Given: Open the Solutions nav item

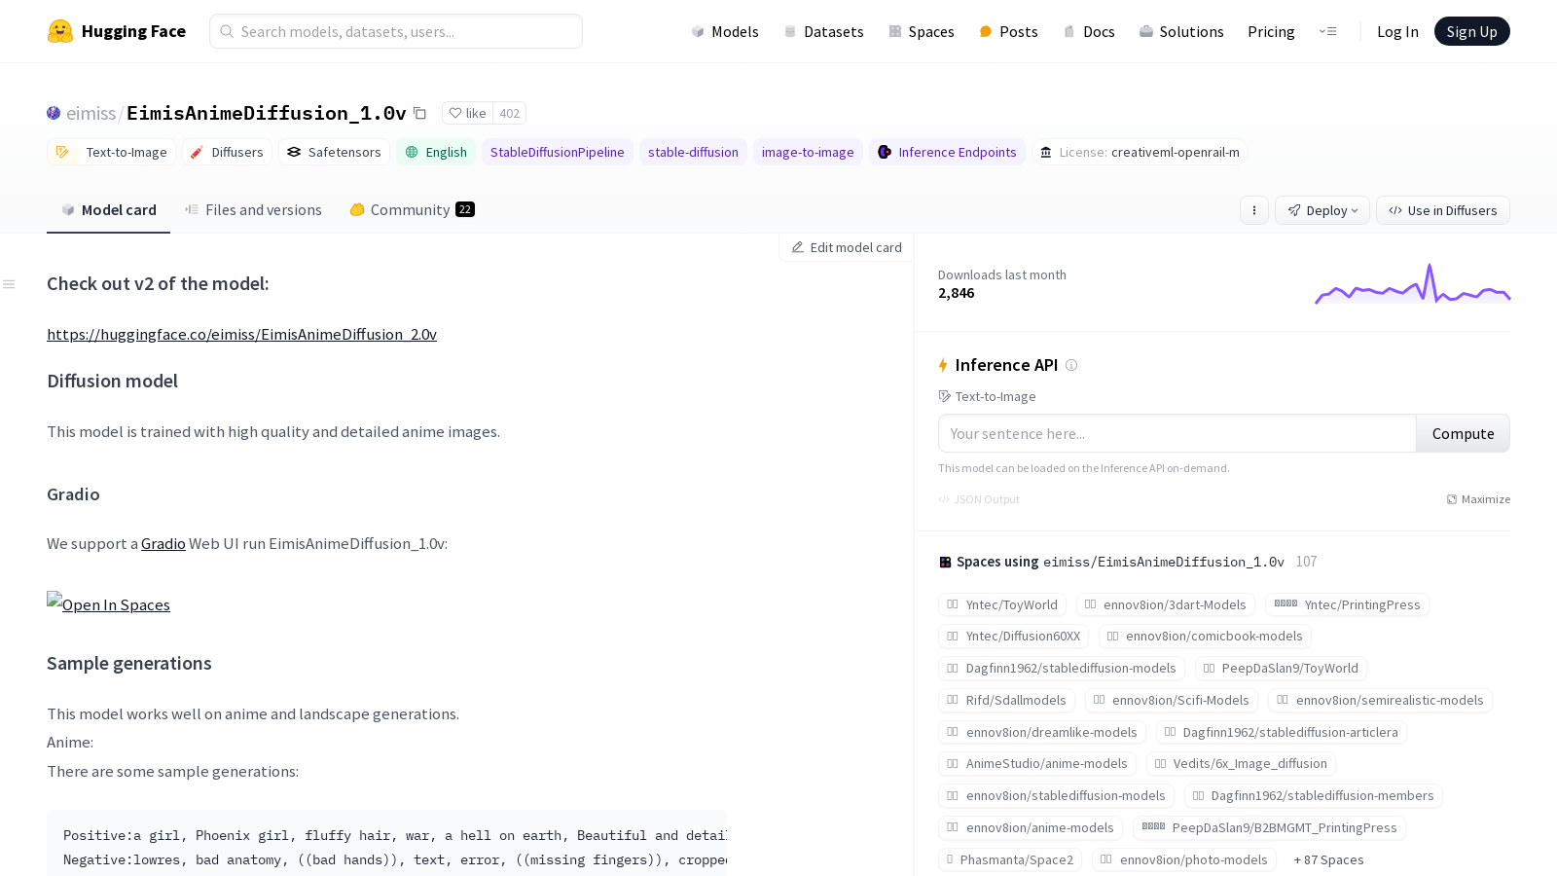Looking at the screenshot, I should coord(1181,31).
